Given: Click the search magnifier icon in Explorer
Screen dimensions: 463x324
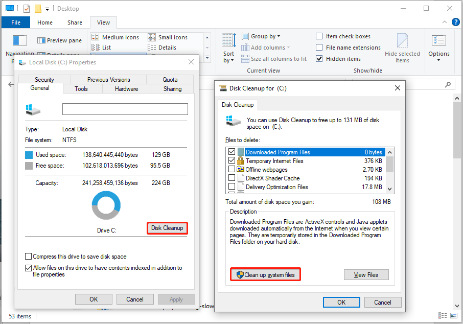Looking at the screenshot, I should [448, 84].
